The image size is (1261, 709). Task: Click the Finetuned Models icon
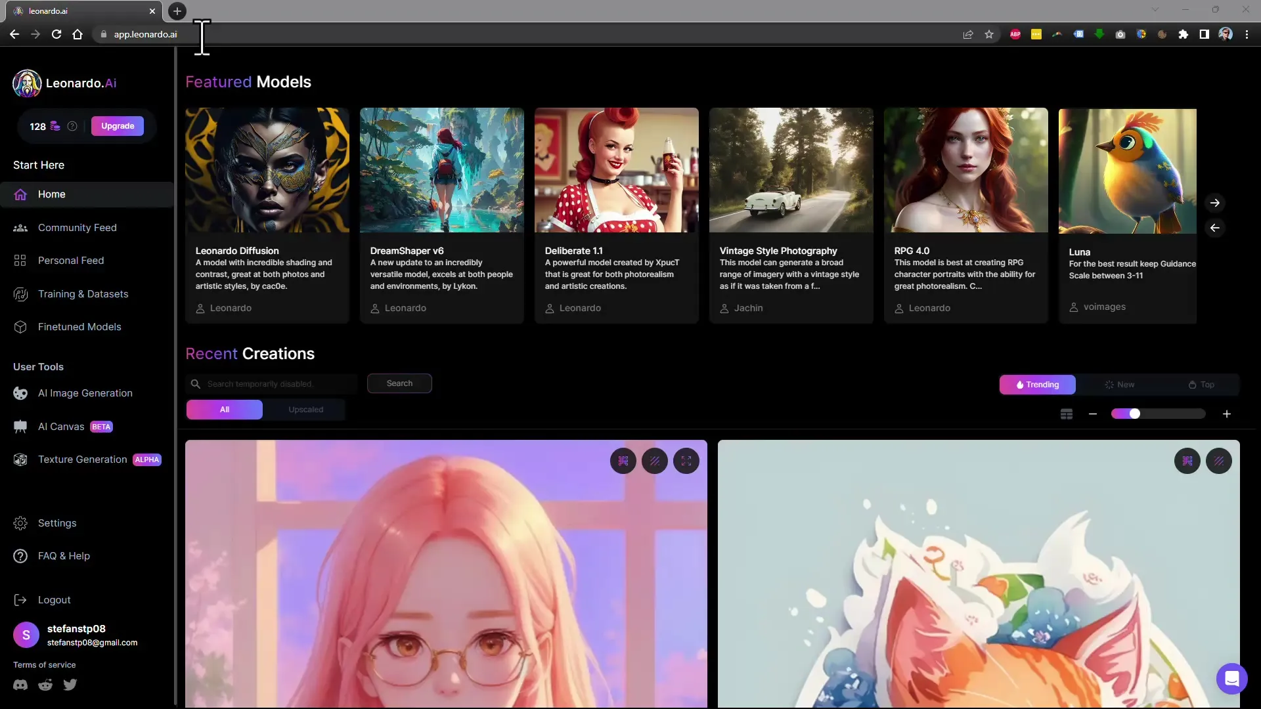coord(20,326)
